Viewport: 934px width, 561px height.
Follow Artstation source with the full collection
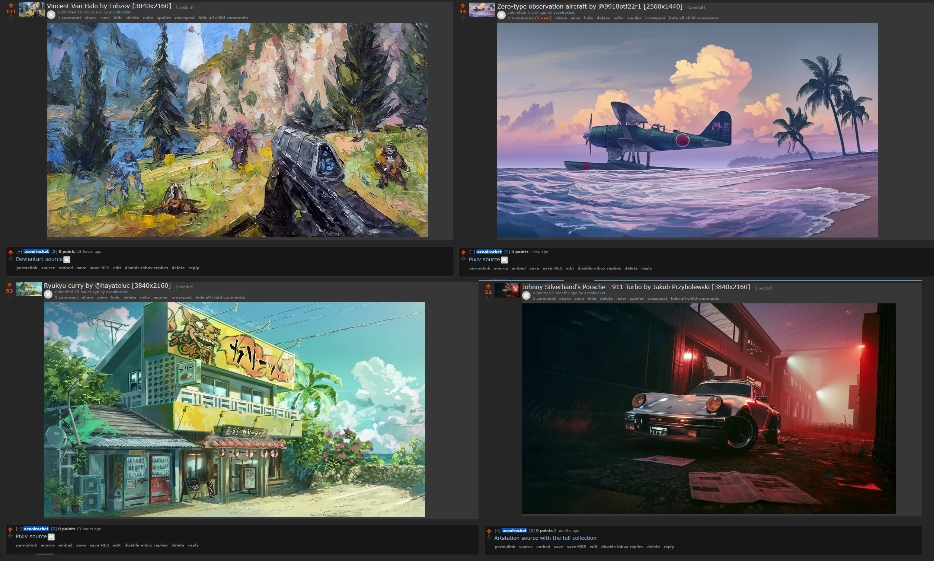coord(545,538)
